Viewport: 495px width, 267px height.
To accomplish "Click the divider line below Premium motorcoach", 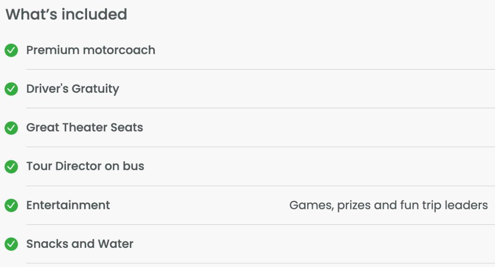I will pyautogui.click(x=260, y=69).
